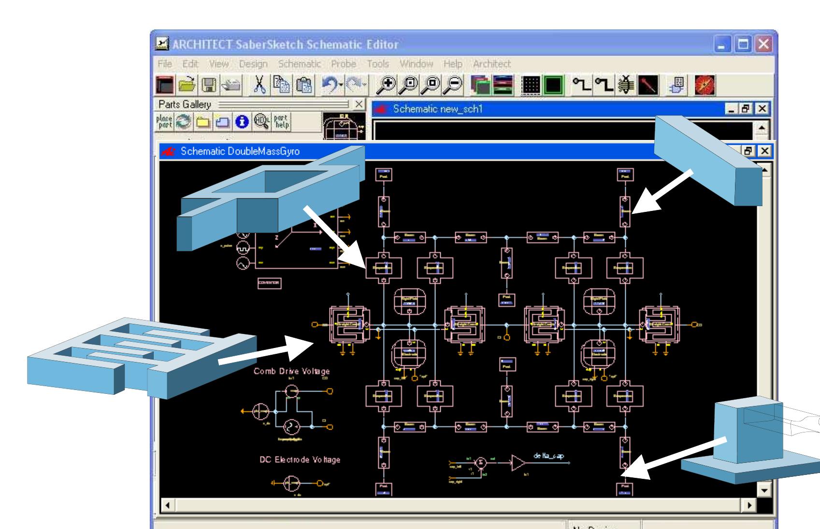Close the Schematic DoubleMassGyro window
Viewport: 820px width, 529px height.
764,151
